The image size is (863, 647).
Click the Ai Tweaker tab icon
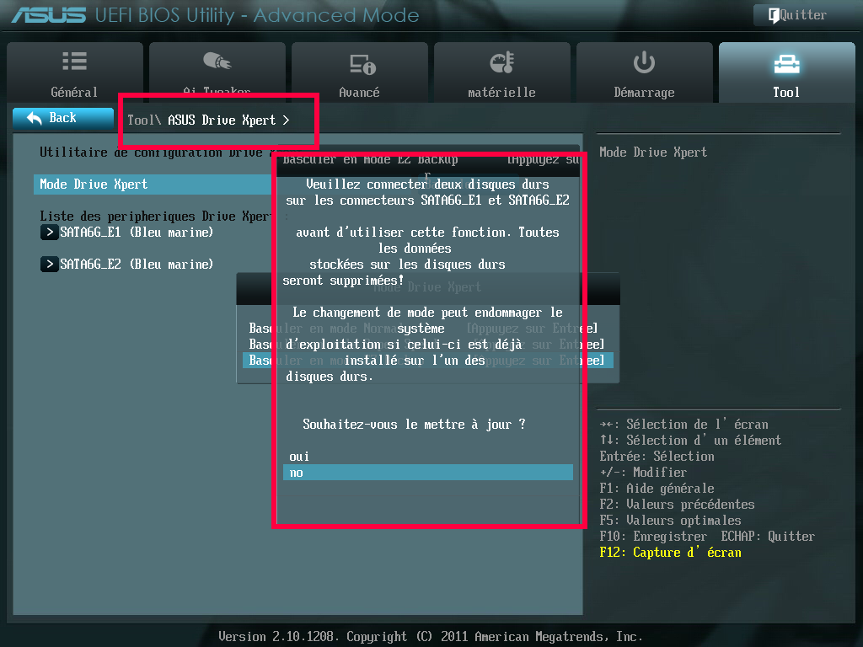217,61
